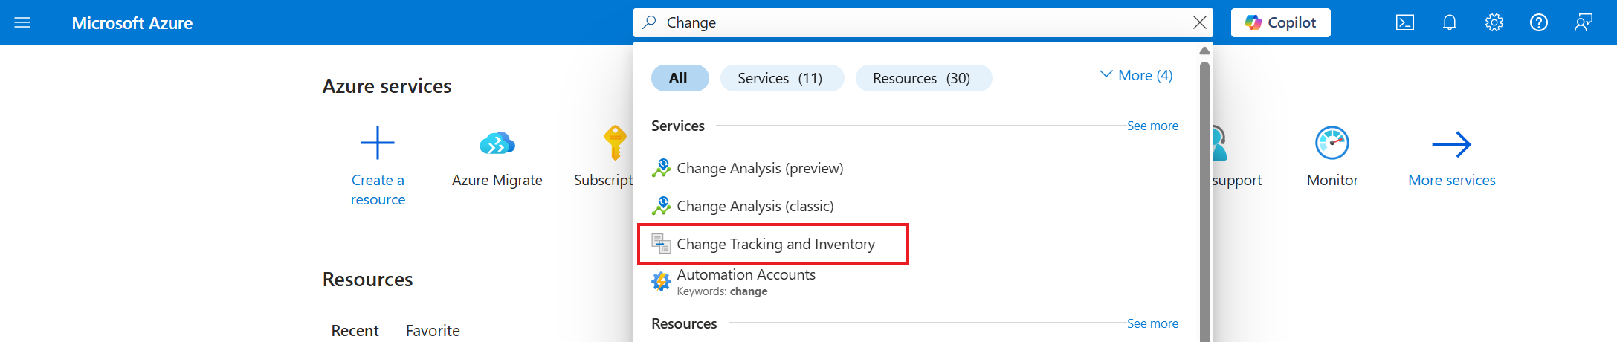This screenshot has height=342, width=1617.
Task: Open the notifications bell
Action: coord(1449,22)
